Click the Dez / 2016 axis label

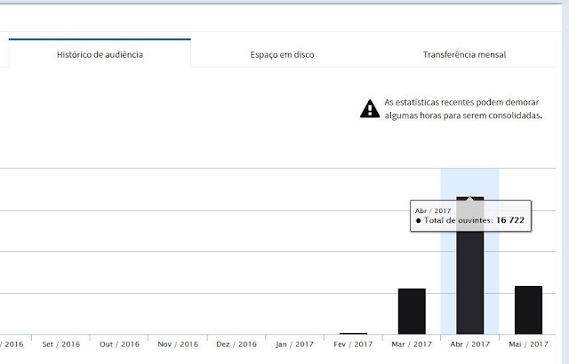point(236,344)
